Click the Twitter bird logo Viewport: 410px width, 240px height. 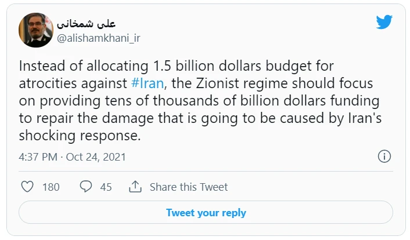tap(384, 23)
